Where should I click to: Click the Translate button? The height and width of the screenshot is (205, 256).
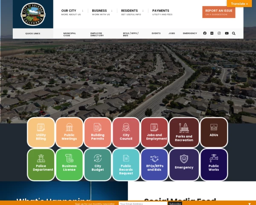click(239, 3)
